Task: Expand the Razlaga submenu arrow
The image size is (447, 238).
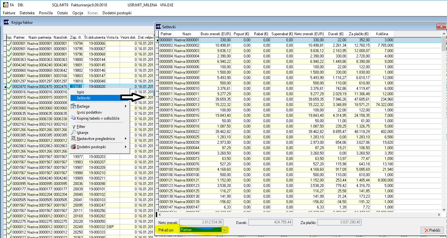Action: [126, 106]
